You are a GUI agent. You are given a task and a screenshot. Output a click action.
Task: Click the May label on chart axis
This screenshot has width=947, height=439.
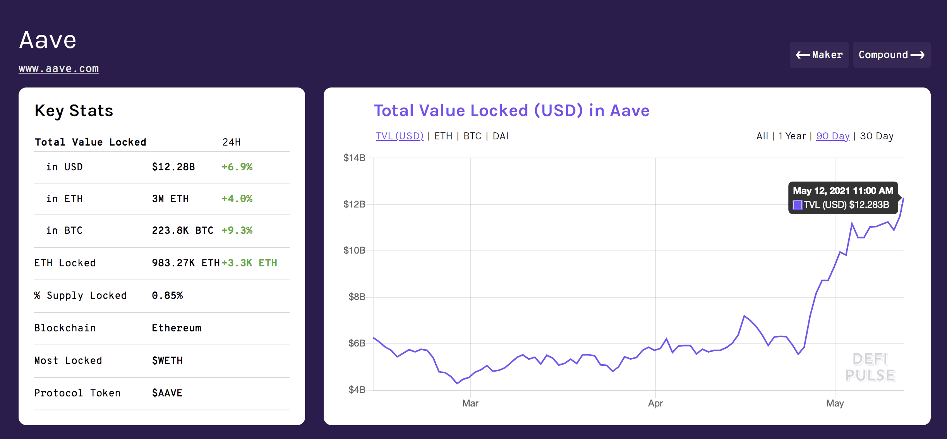click(x=835, y=403)
